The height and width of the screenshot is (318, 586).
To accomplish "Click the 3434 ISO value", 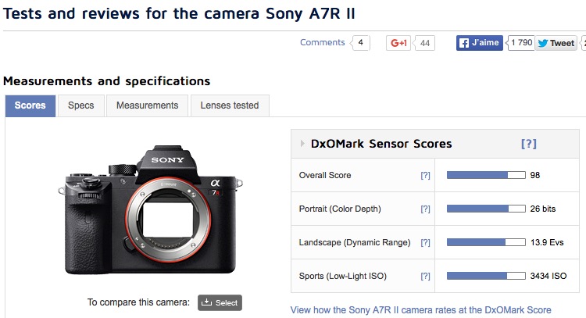I will pyautogui.click(x=548, y=276).
